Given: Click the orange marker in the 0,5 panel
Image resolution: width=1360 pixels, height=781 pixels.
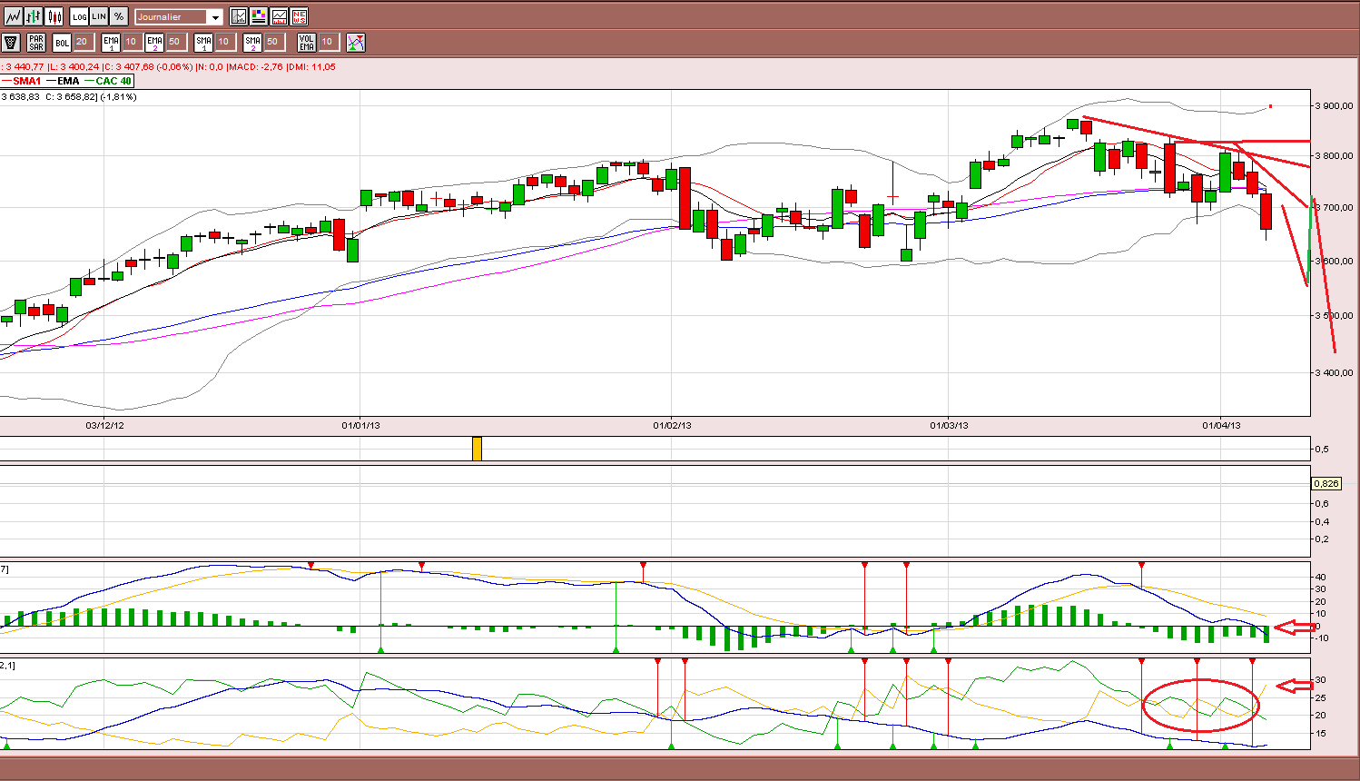Looking at the screenshot, I should [478, 449].
